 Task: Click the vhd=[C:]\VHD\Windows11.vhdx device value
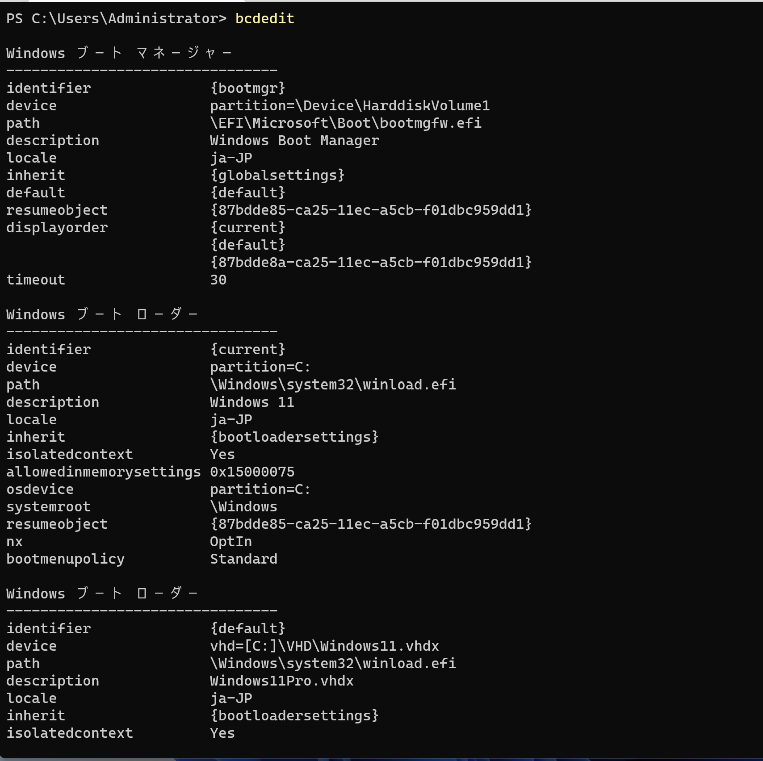pos(324,646)
